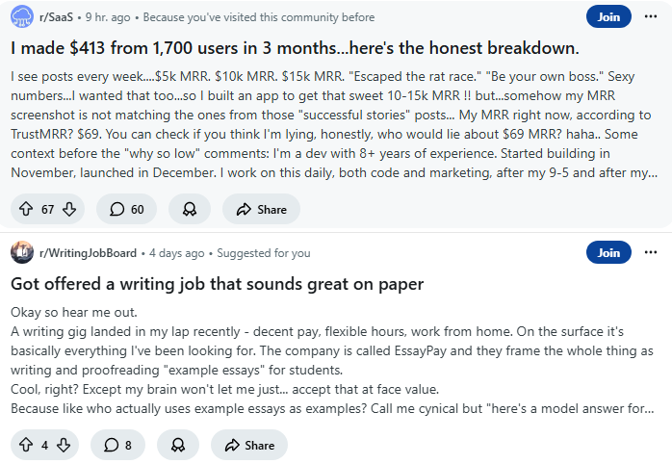Click the r/SaaS community avatar

21,16
